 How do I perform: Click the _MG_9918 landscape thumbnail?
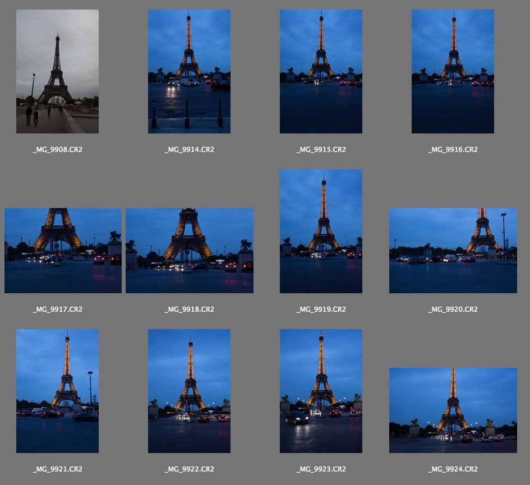click(x=190, y=251)
